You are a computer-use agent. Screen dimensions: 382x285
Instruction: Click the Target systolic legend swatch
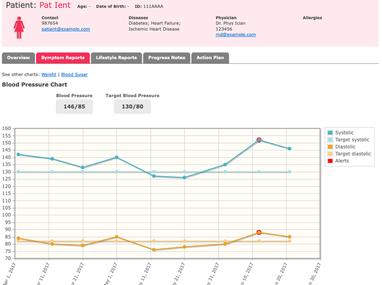[330, 140]
